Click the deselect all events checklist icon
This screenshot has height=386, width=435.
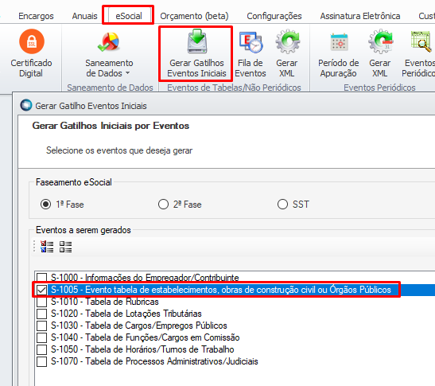pyautogui.click(x=65, y=247)
